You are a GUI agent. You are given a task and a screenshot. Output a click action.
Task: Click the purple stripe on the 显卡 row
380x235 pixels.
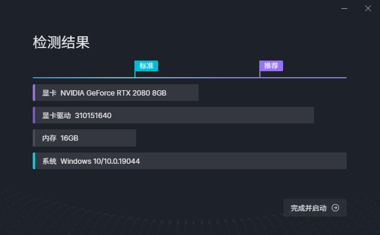pos(34,93)
